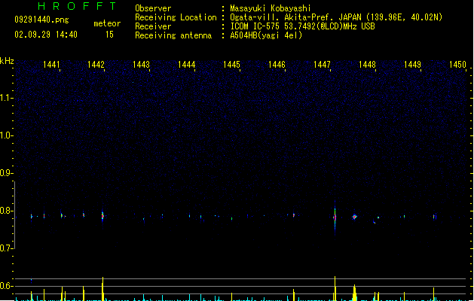Click the 0.6 kHz frequency label
The height and width of the screenshot is (301, 474).
click(x=6, y=286)
